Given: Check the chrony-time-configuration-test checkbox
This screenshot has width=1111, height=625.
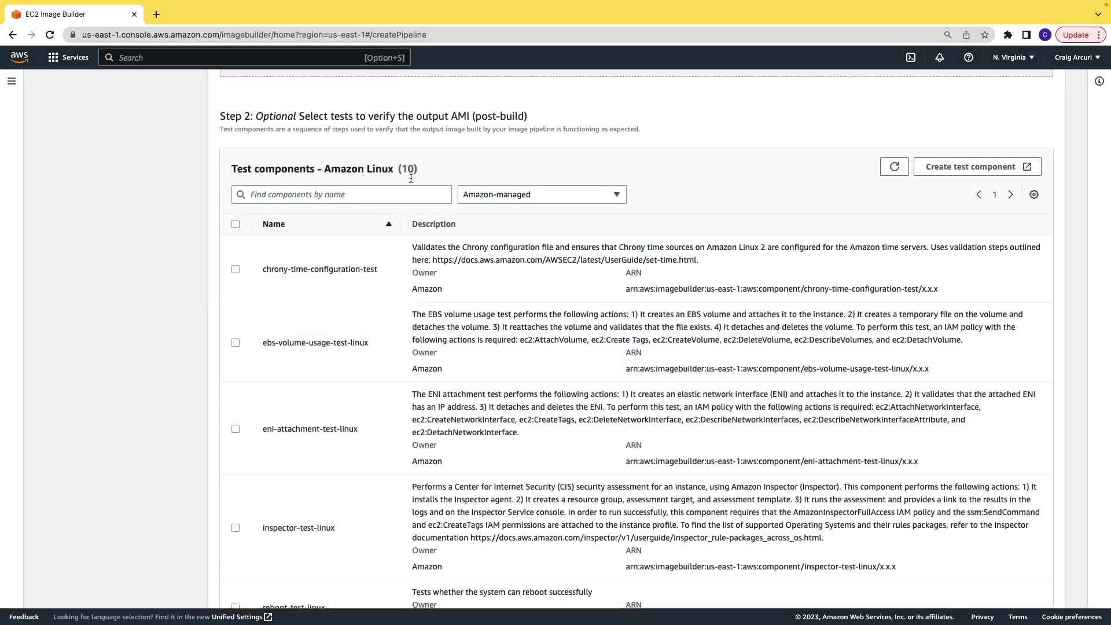Looking at the screenshot, I should pos(236,269).
